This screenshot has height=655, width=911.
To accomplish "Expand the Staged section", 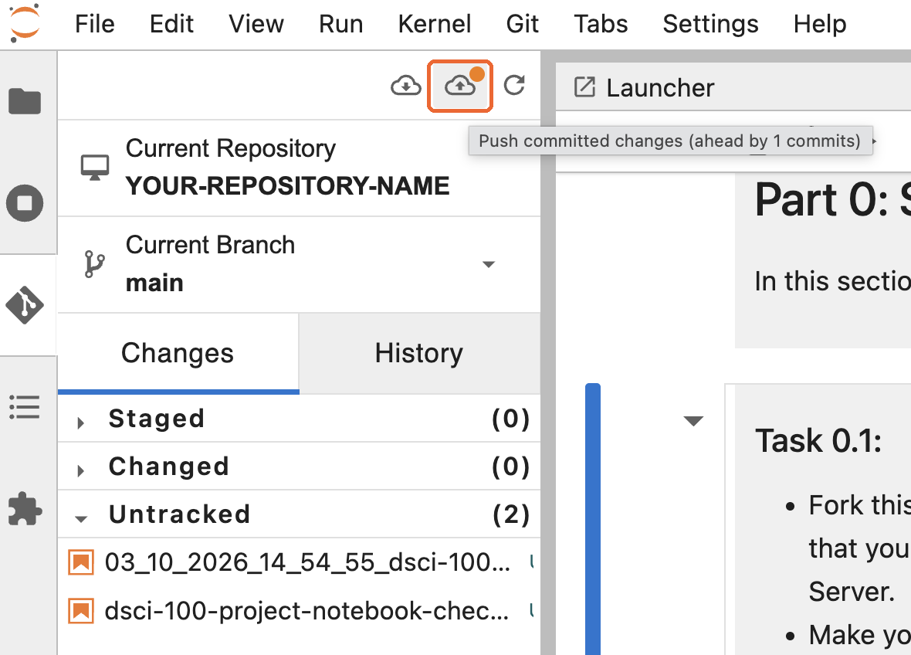I will pyautogui.click(x=300, y=419).
